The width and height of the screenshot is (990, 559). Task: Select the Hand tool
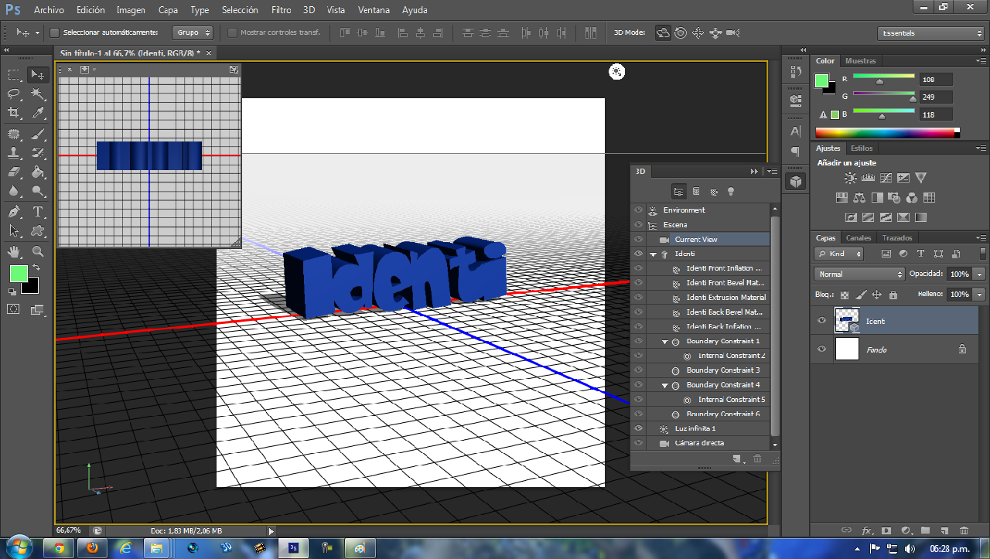(14, 251)
